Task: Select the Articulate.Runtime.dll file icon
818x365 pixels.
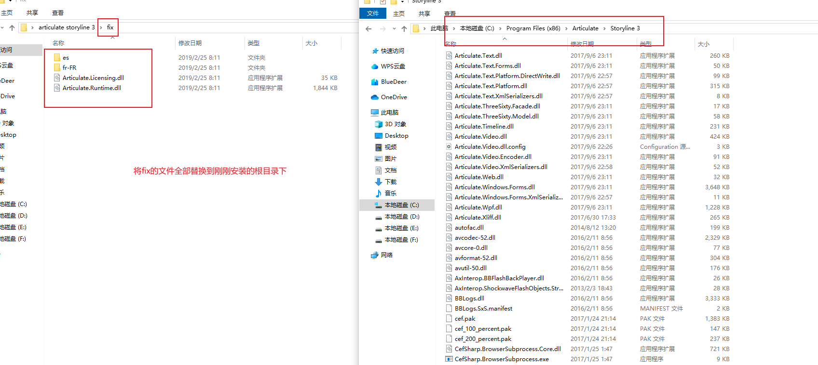Action: [x=57, y=88]
